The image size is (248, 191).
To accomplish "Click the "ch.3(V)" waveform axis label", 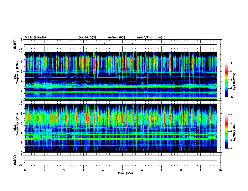I will (15, 160).
